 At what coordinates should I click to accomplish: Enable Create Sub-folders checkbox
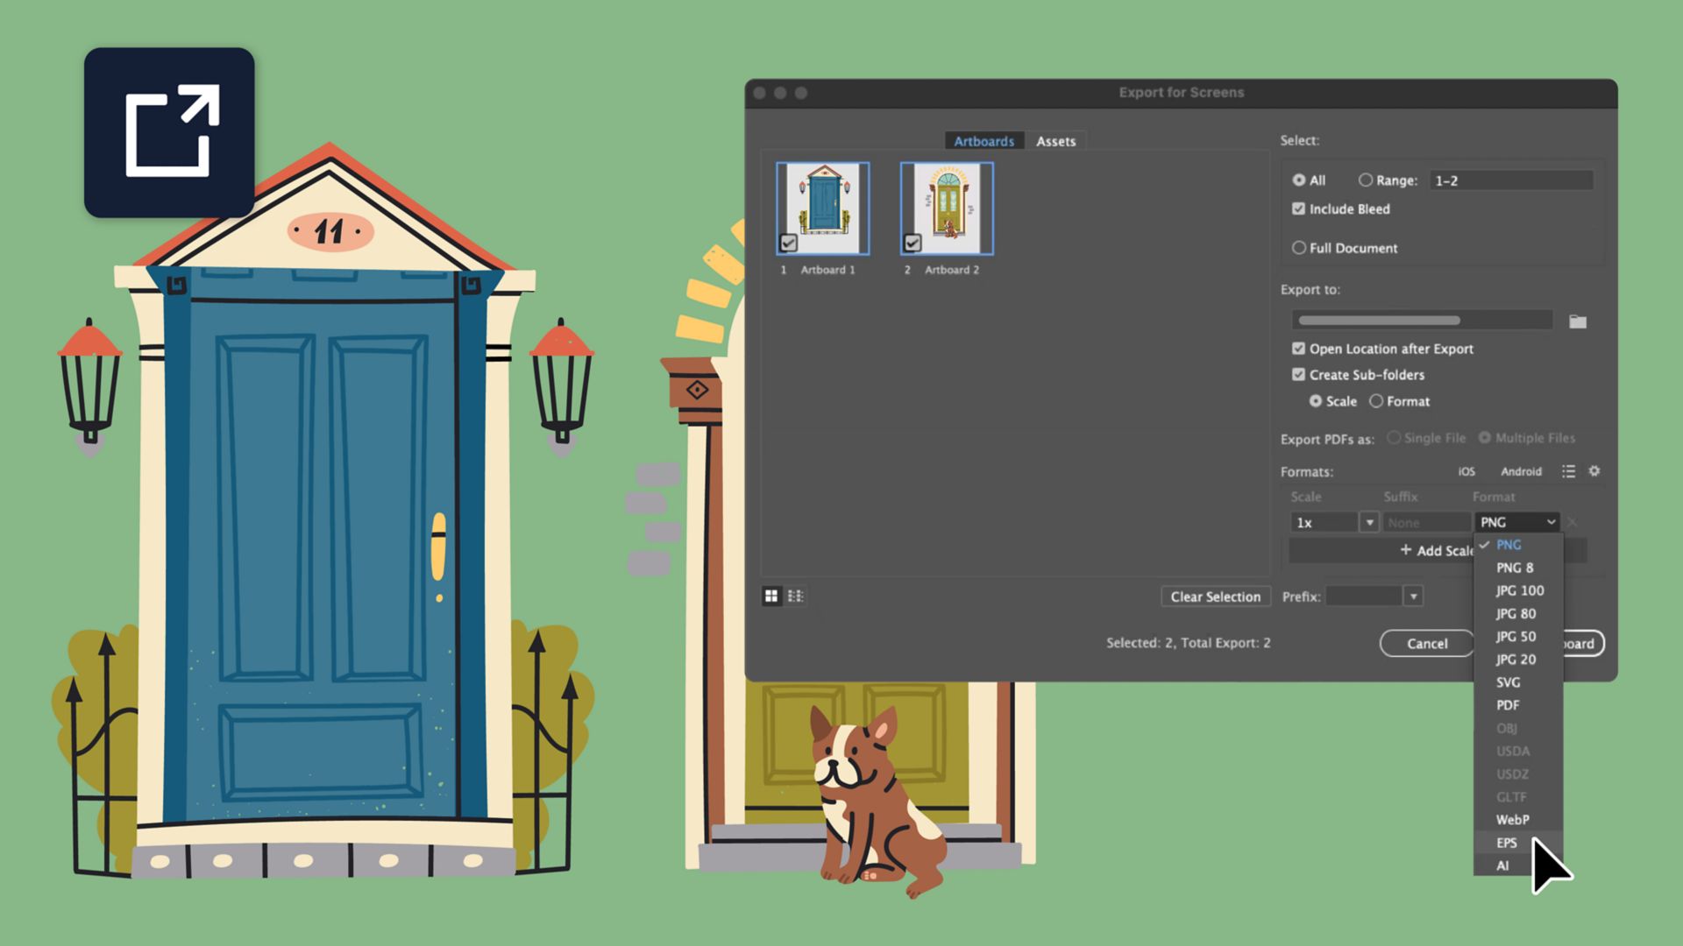click(x=1296, y=374)
